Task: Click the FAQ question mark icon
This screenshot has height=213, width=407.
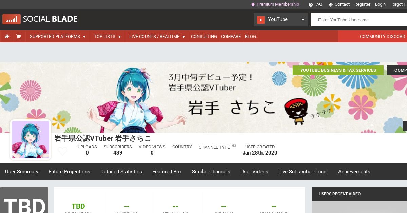Action: pos(311,4)
